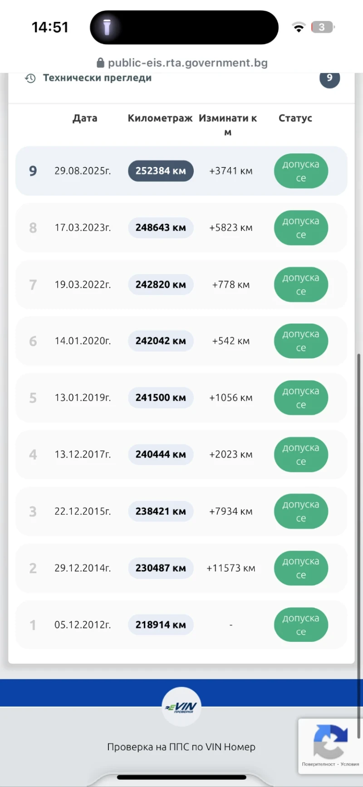
Task: Tap the flashlight icon in Dynamic Island
Action: tap(107, 27)
